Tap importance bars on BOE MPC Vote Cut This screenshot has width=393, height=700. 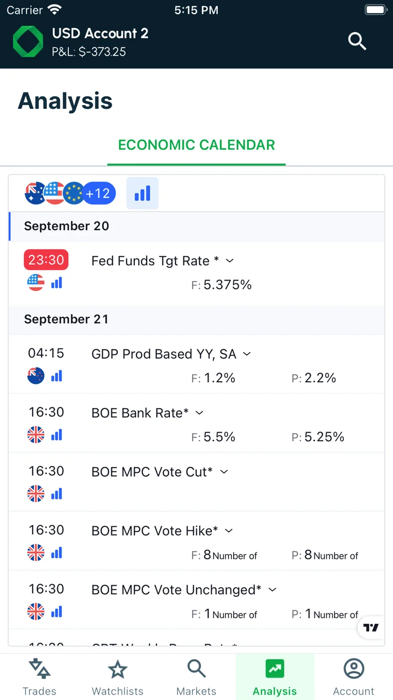pos(57,493)
